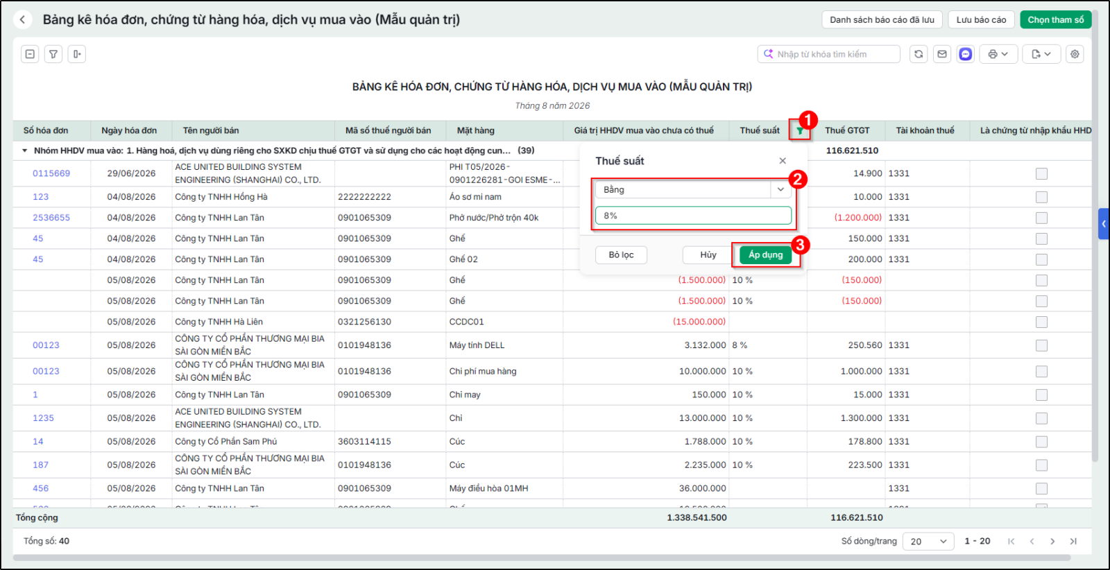Image resolution: width=1110 pixels, height=570 pixels.
Task: Cancel the filter with Hủy
Action: click(x=708, y=255)
